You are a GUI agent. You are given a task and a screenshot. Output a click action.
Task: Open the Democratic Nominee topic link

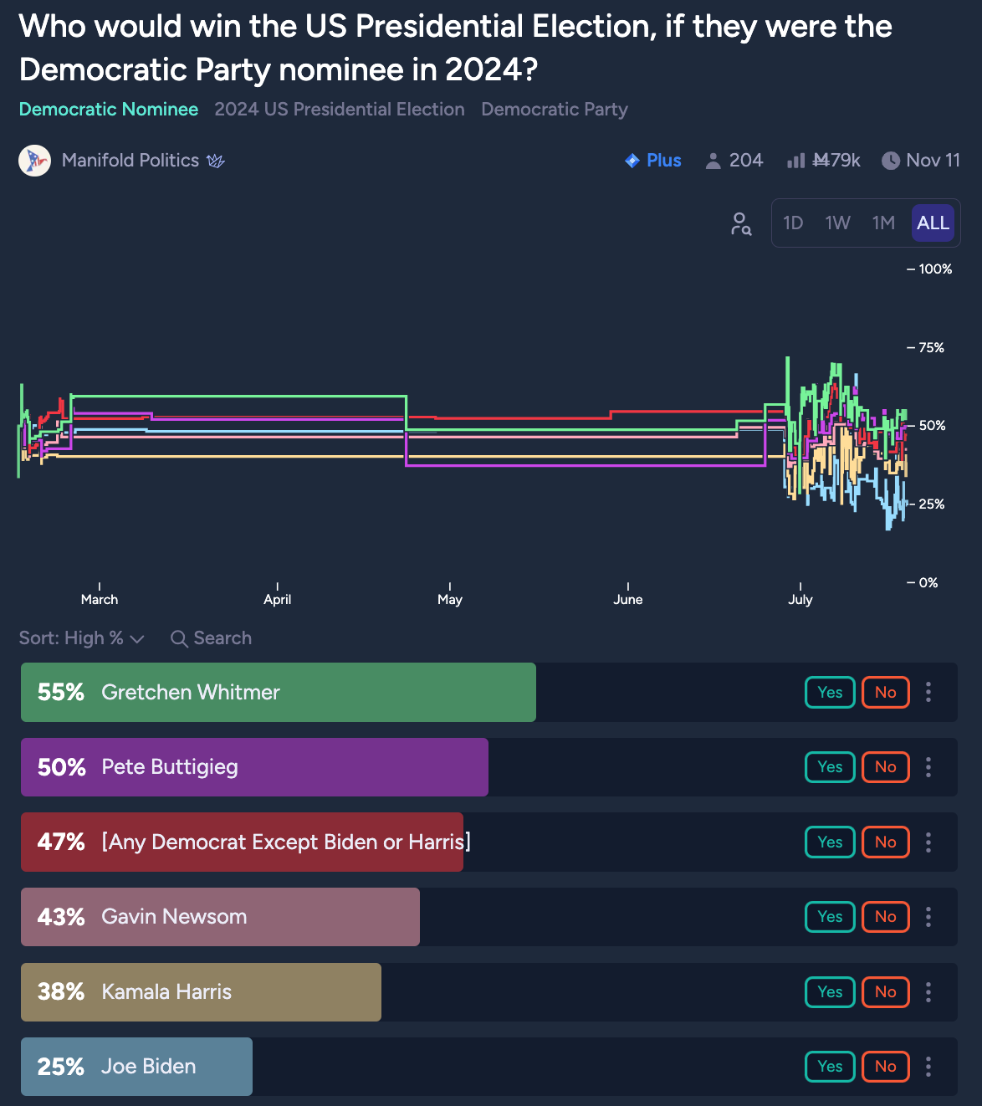pyautogui.click(x=108, y=109)
